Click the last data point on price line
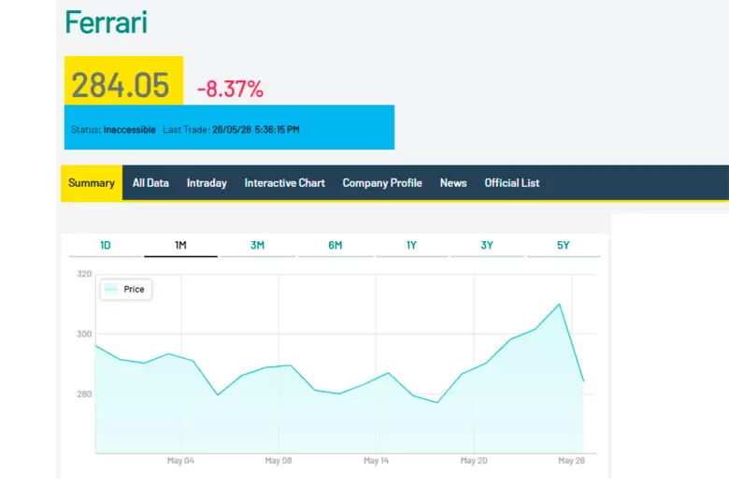Viewport: 729px width, 486px height. (583, 381)
